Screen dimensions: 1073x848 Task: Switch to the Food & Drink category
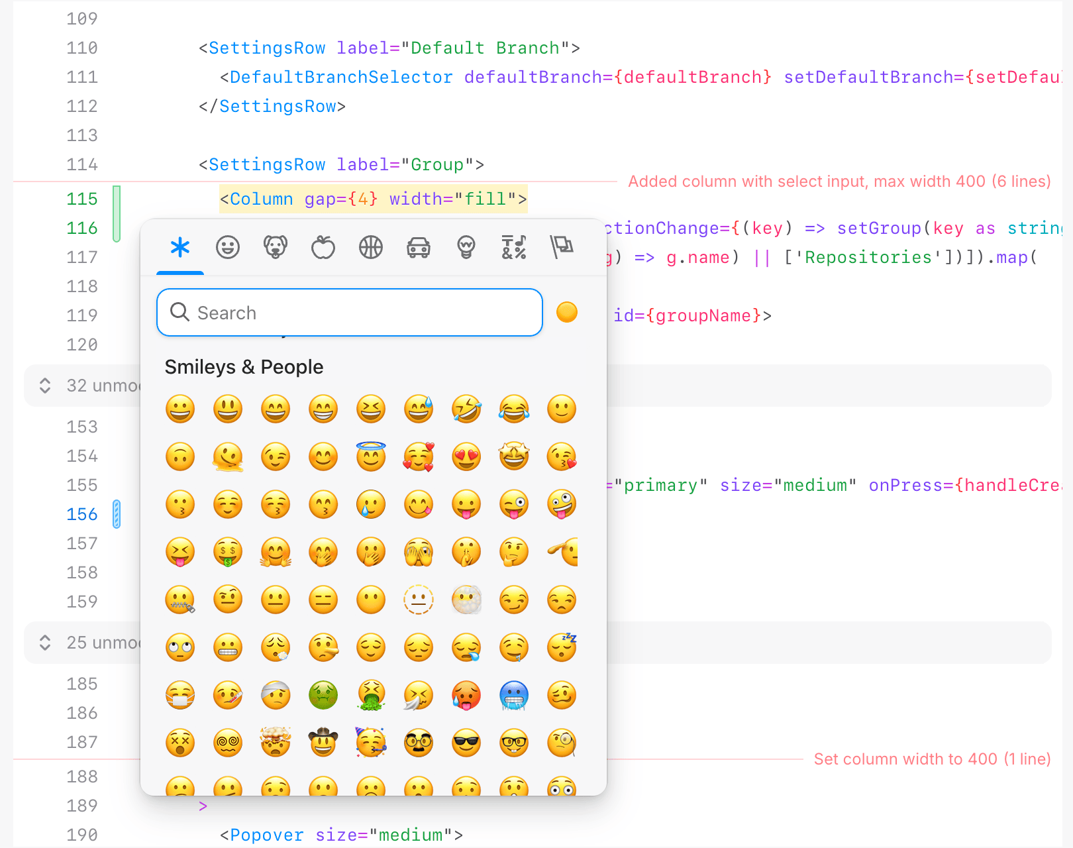tap(323, 248)
